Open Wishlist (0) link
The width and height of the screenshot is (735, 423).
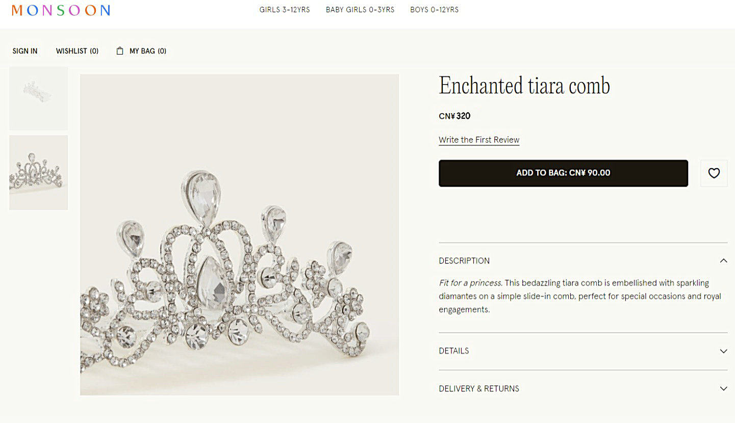point(77,51)
